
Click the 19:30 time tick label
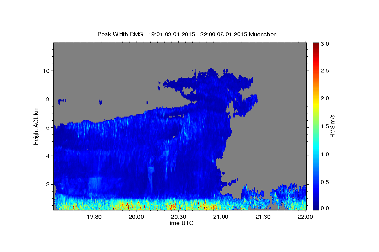94,217
